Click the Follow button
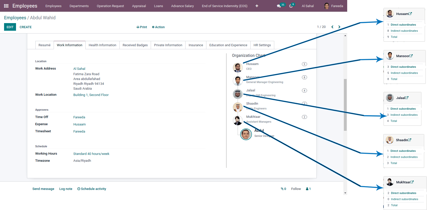The width and height of the screenshot is (427, 210). (x=296, y=189)
